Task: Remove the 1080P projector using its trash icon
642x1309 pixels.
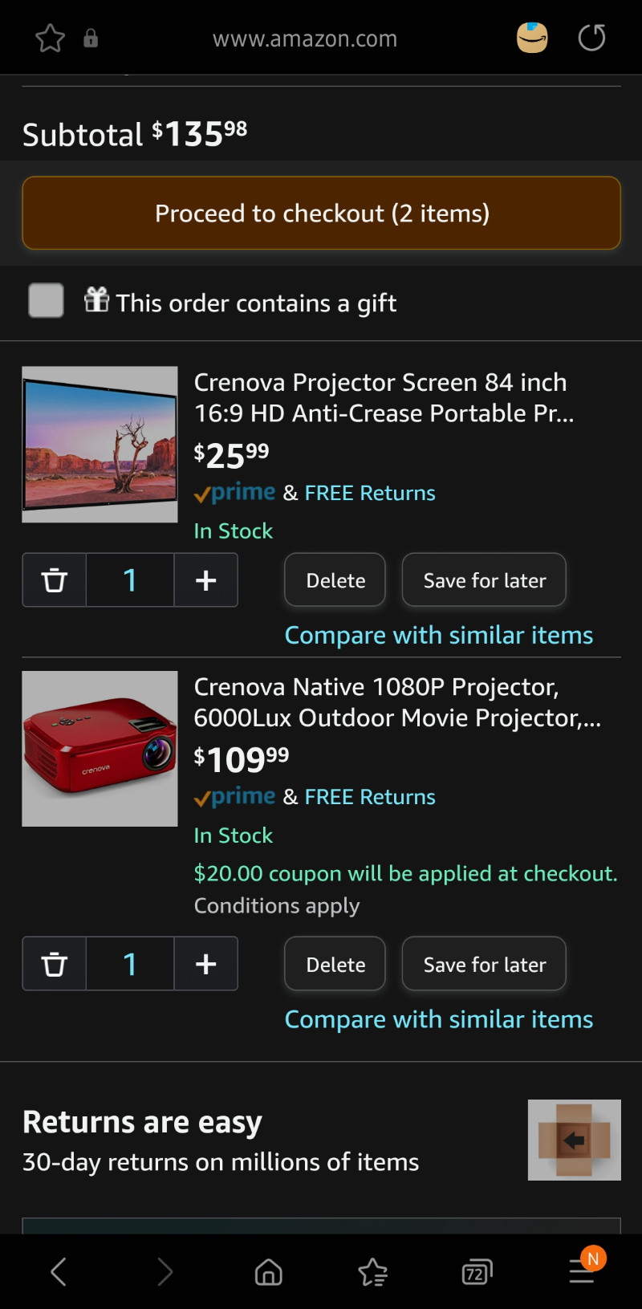Action: pyautogui.click(x=55, y=963)
